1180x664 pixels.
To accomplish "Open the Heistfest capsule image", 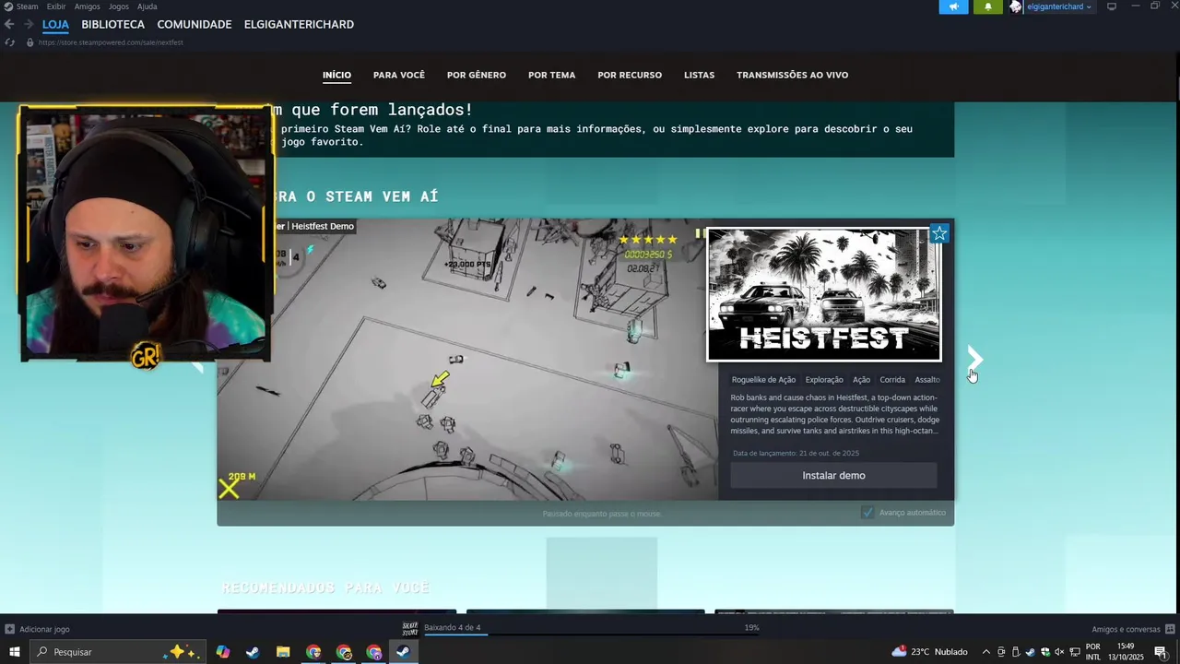I will [x=824, y=294].
